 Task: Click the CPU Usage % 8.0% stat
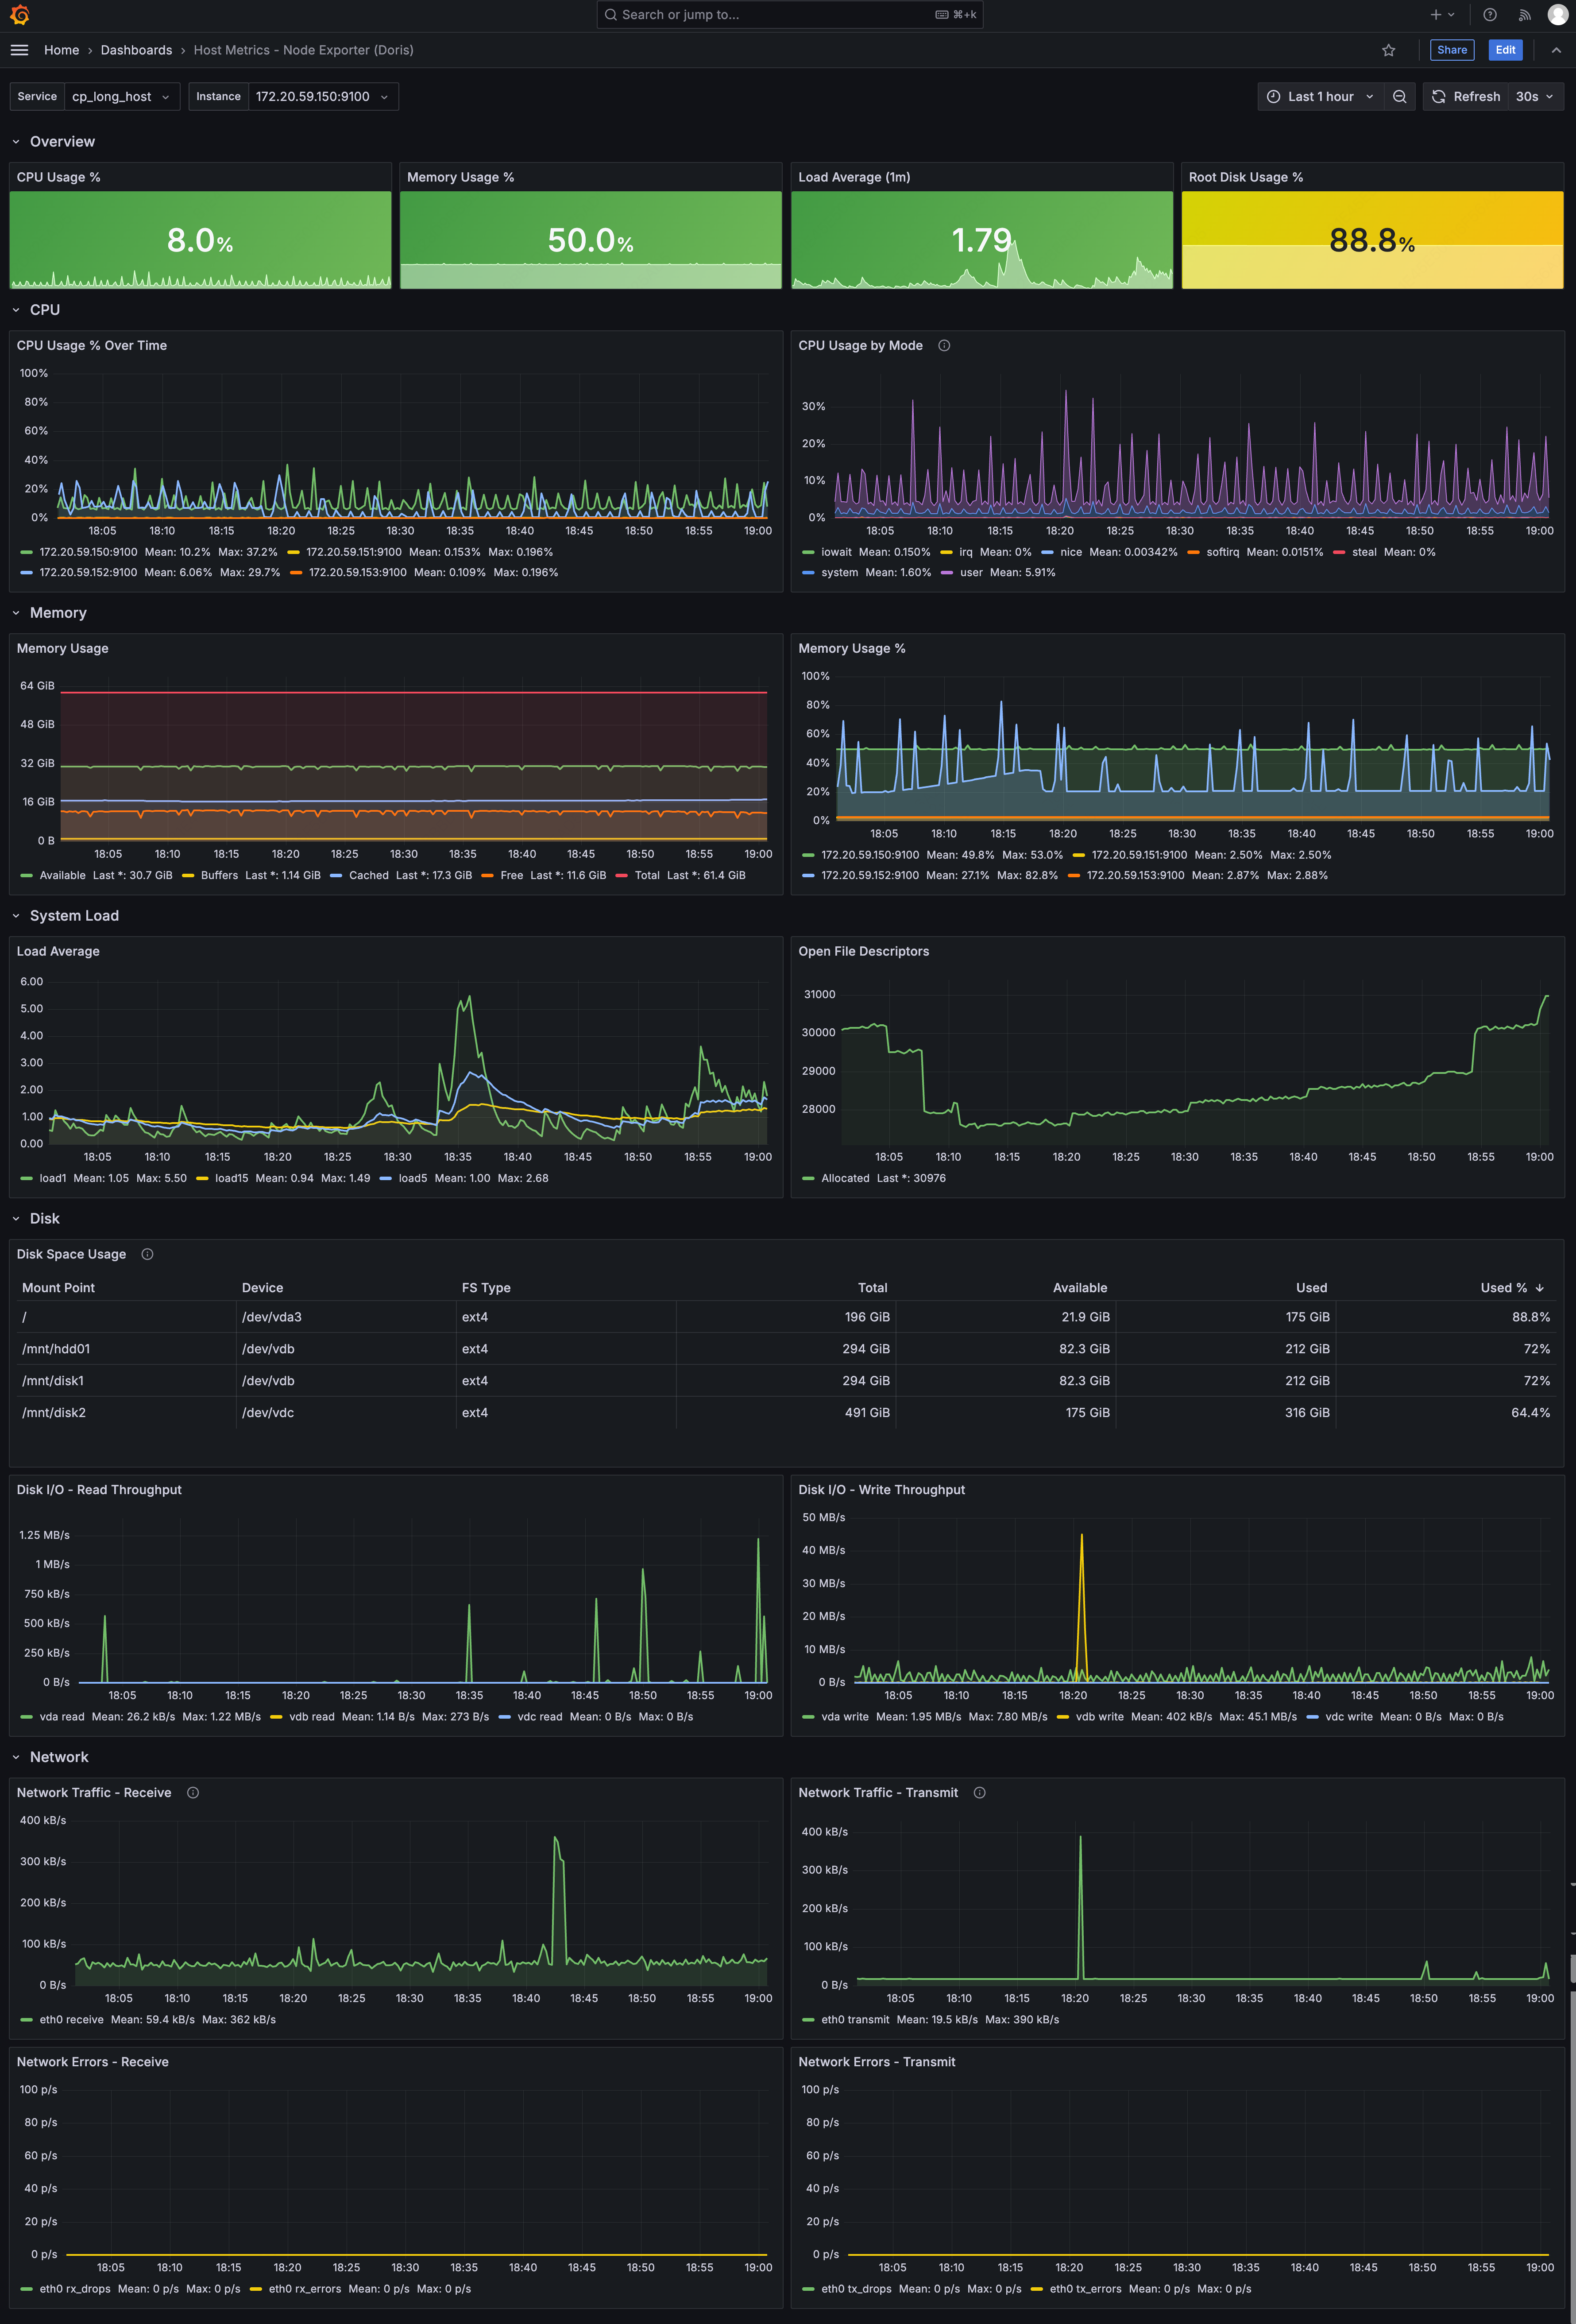click(200, 240)
